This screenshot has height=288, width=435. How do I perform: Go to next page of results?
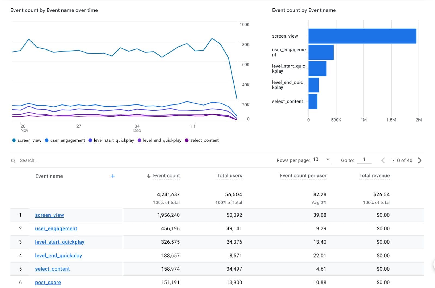click(x=420, y=160)
